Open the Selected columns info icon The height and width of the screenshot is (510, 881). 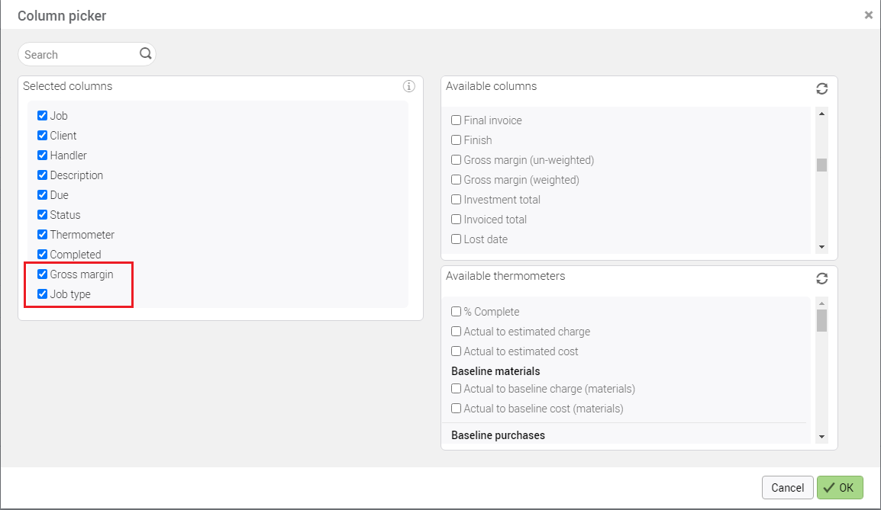pos(409,86)
